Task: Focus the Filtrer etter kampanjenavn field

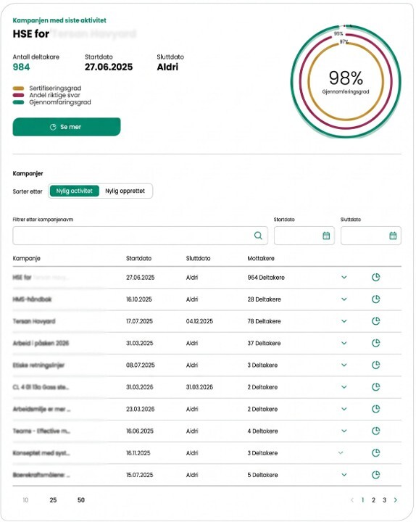Action: pos(140,236)
